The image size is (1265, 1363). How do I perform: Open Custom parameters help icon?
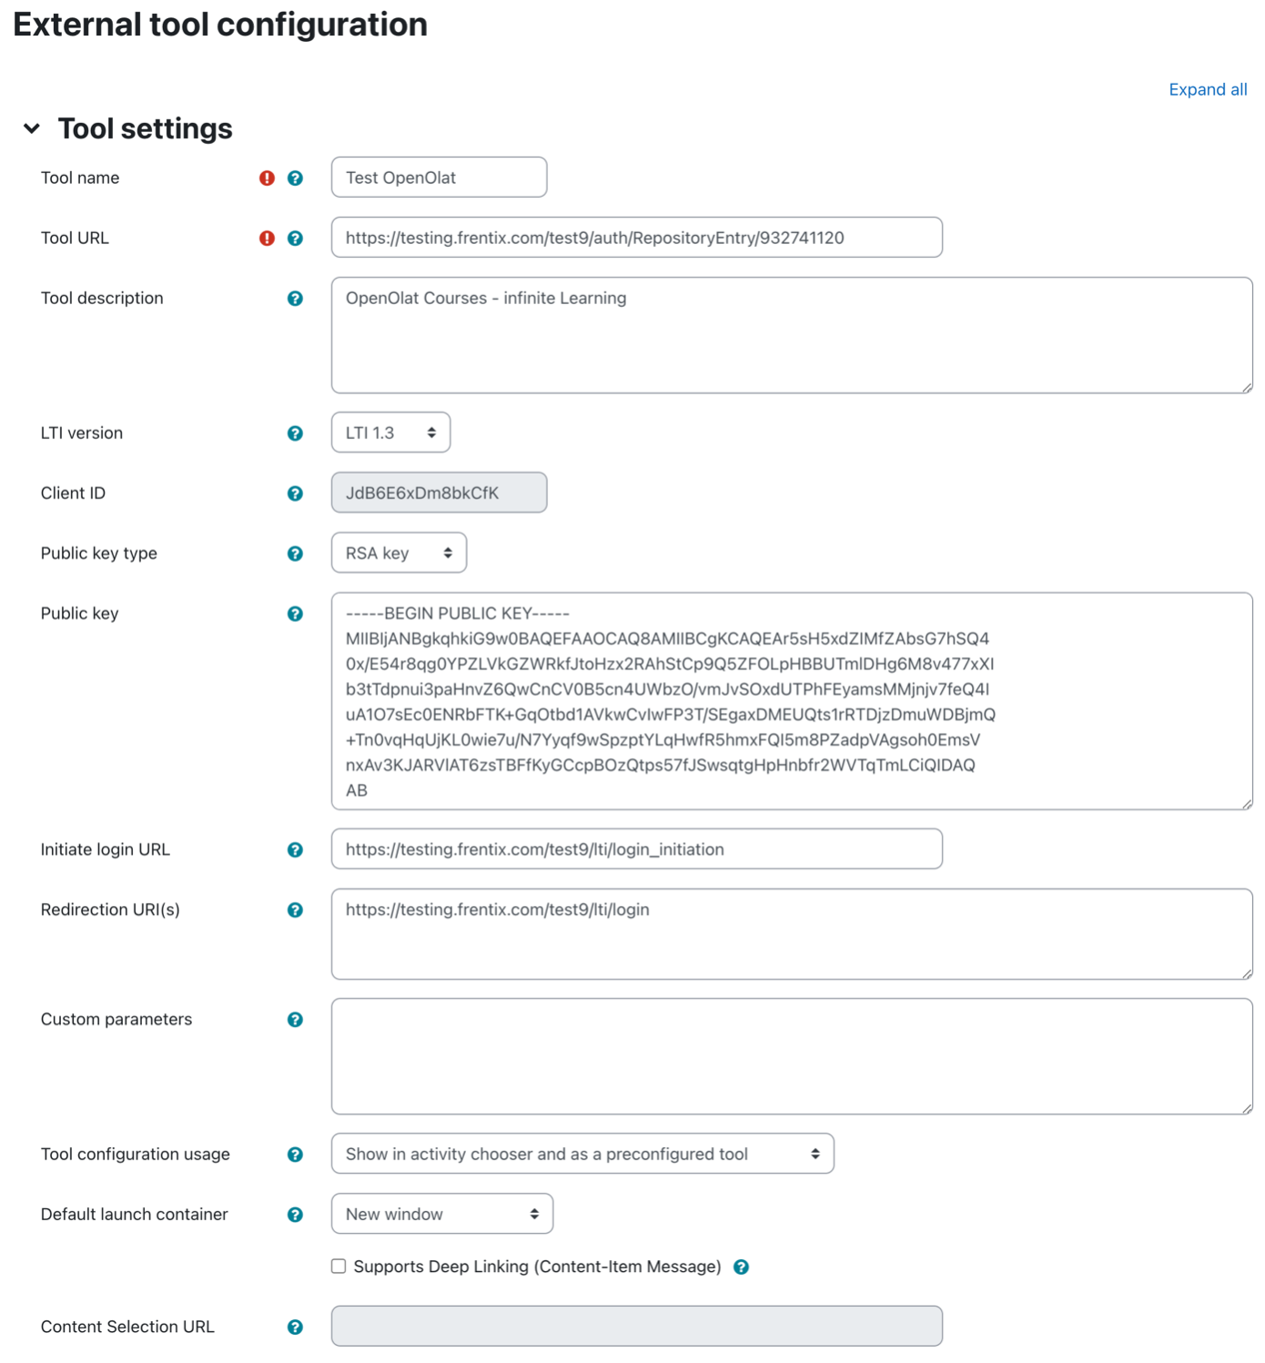pyautogui.click(x=295, y=1020)
